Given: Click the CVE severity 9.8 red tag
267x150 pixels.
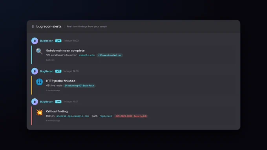Looking at the screenshot, I should coord(131,116).
